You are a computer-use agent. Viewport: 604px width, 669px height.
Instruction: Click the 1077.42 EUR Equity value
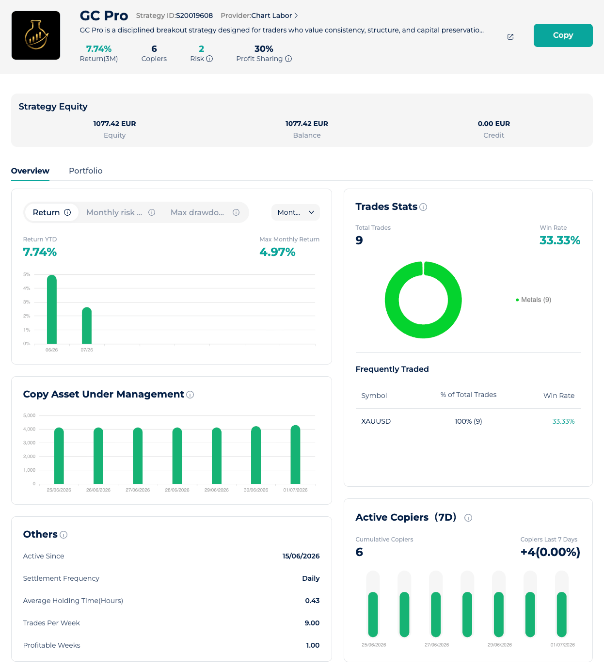114,124
